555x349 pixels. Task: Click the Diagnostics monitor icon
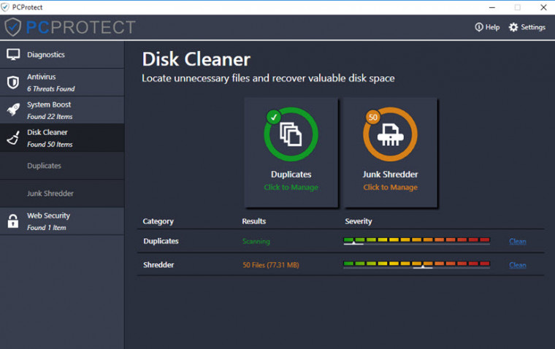[13, 55]
